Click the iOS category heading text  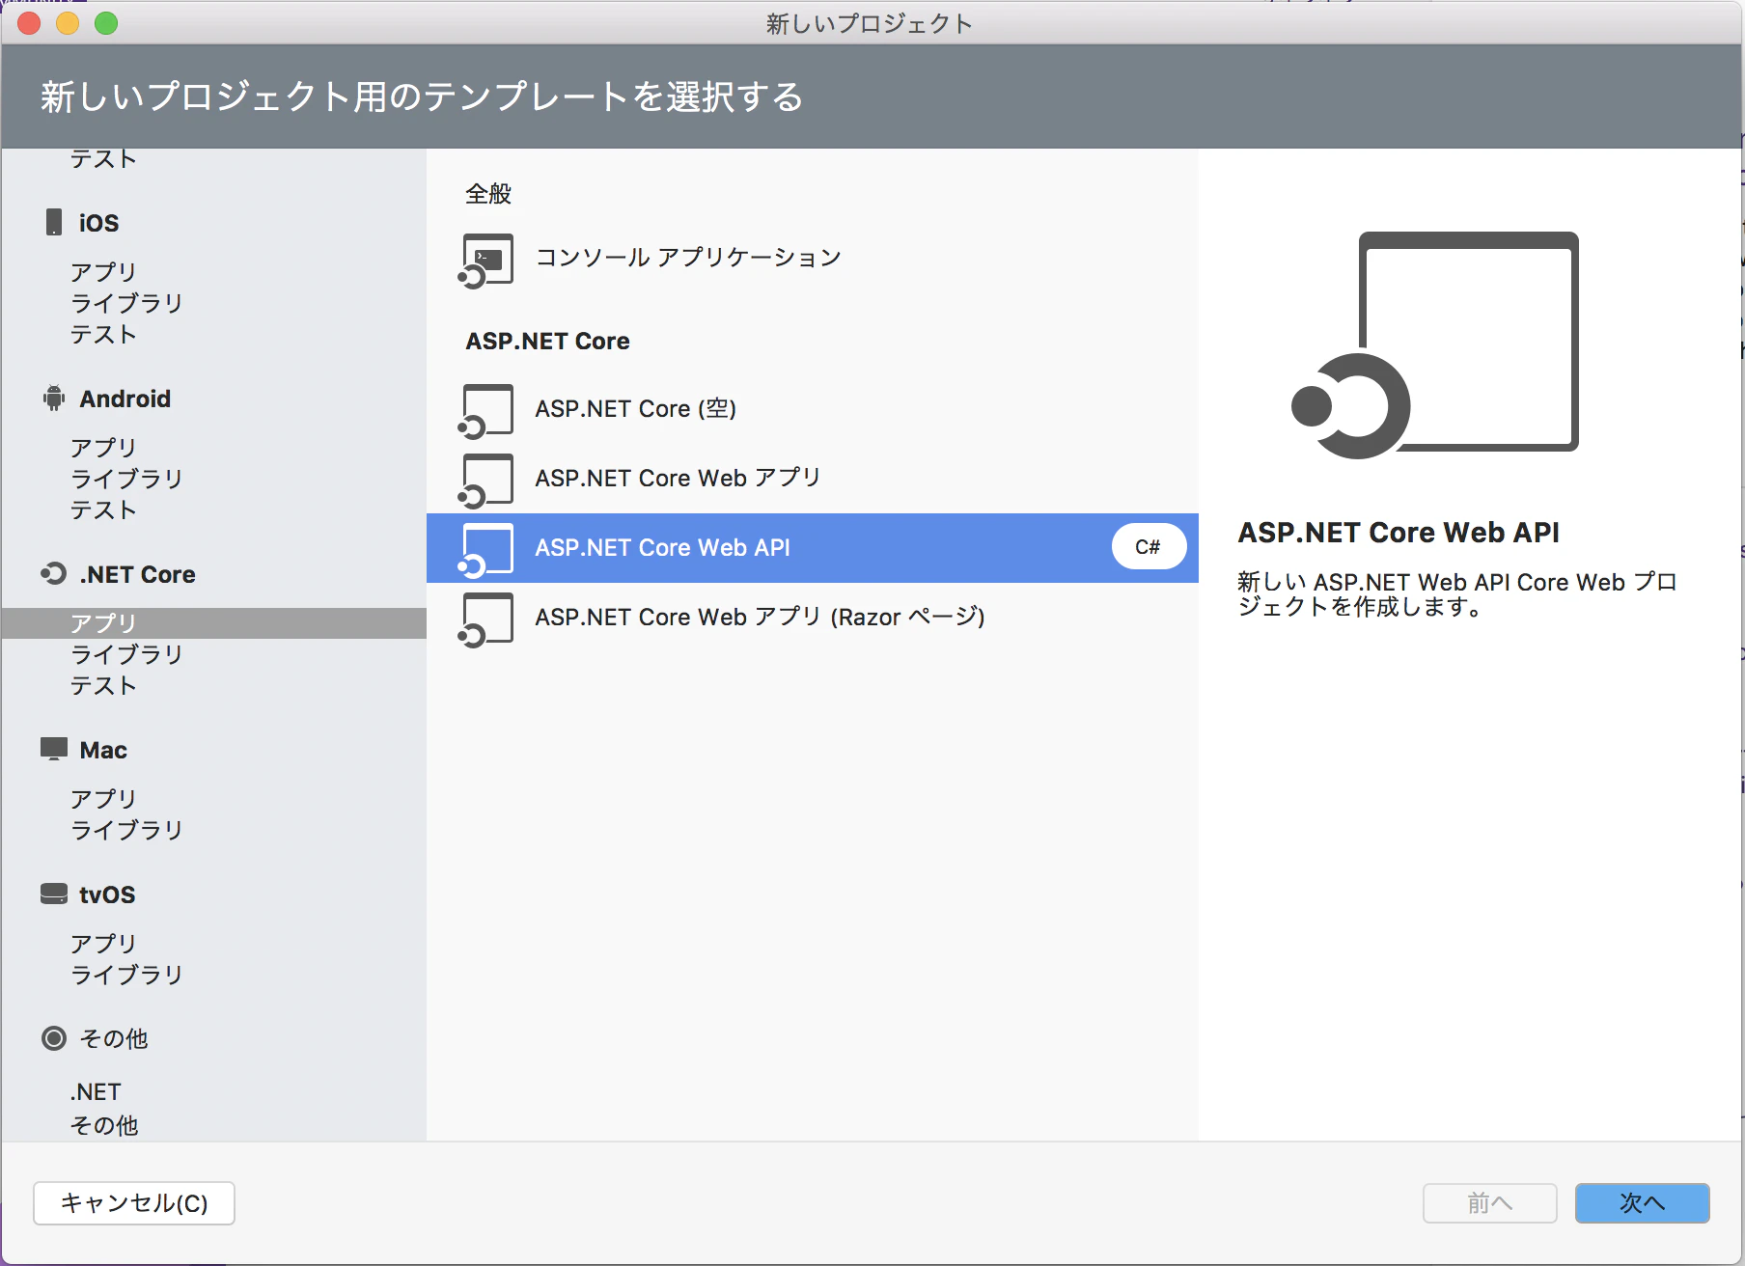click(98, 223)
